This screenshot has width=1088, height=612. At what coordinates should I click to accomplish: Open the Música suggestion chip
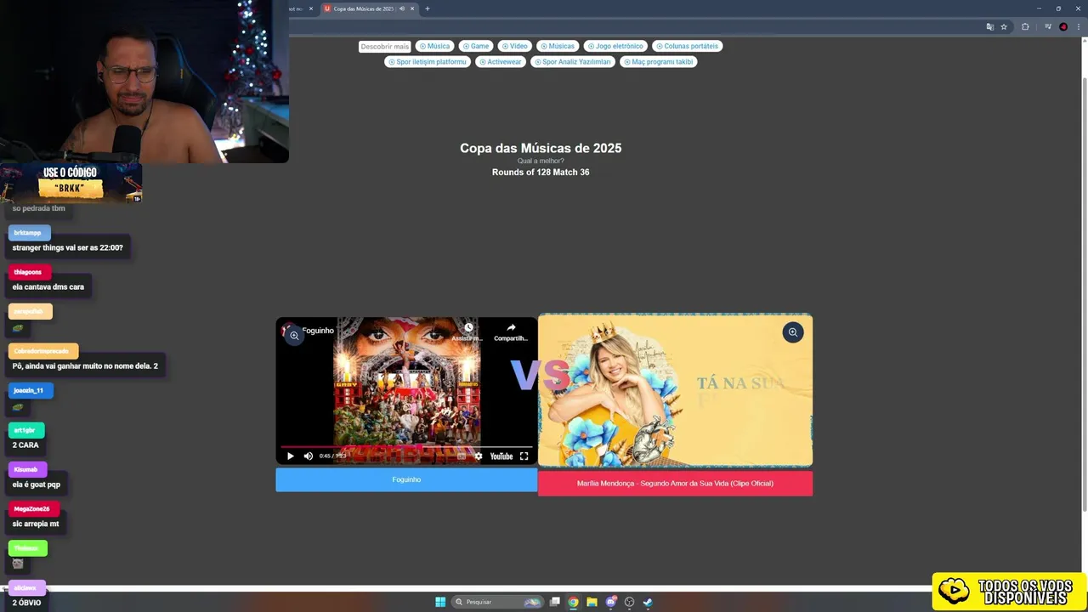(x=434, y=46)
